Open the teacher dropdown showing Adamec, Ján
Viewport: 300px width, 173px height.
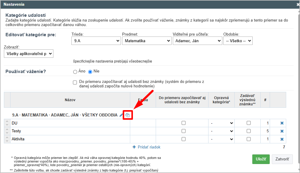(197, 41)
